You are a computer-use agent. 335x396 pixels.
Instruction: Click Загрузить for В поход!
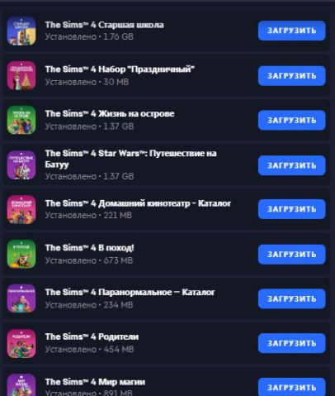[x=292, y=255]
